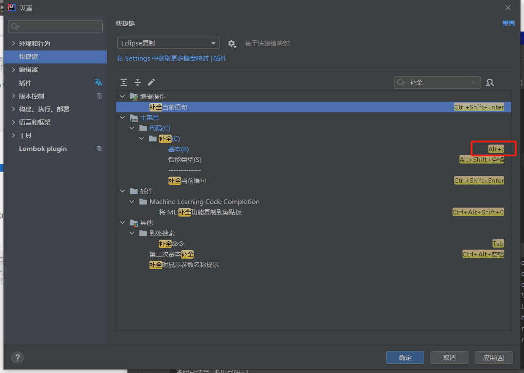This screenshot has height=373, width=524.
Task: Expand the 工具 sidebar section
Action: [13, 135]
